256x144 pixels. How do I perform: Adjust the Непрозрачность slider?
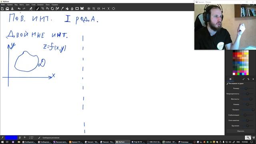click(x=248, y=94)
